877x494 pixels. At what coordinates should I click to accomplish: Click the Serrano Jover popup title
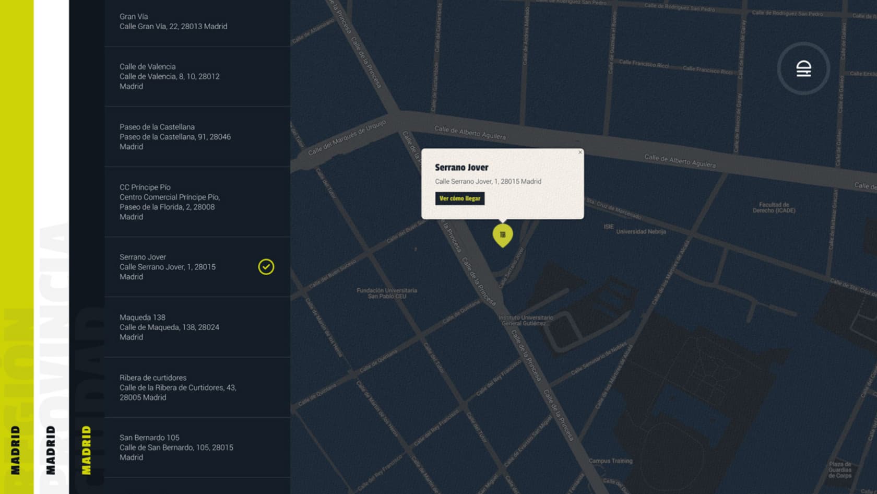coord(461,168)
